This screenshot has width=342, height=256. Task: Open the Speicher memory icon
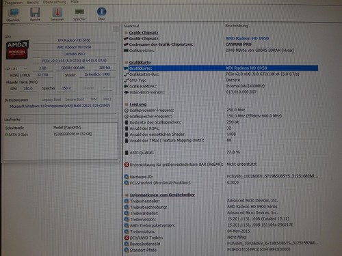click(x=79, y=14)
